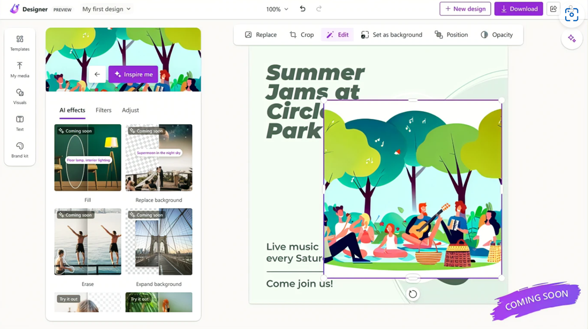Open the Opacity control

[x=497, y=34]
